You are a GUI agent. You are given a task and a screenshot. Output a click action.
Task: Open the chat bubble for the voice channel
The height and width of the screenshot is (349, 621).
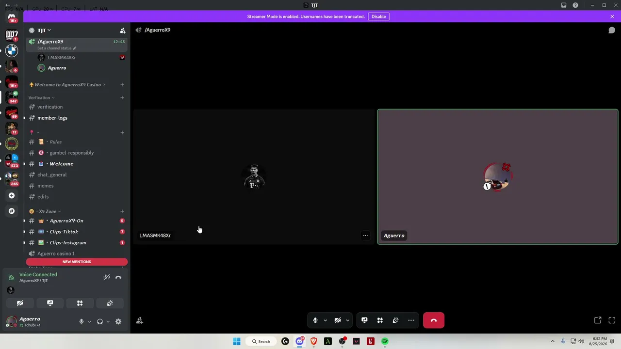point(612,30)
